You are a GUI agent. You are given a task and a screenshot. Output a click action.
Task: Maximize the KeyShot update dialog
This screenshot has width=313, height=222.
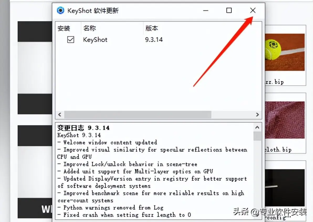click(x=229, y=10)
